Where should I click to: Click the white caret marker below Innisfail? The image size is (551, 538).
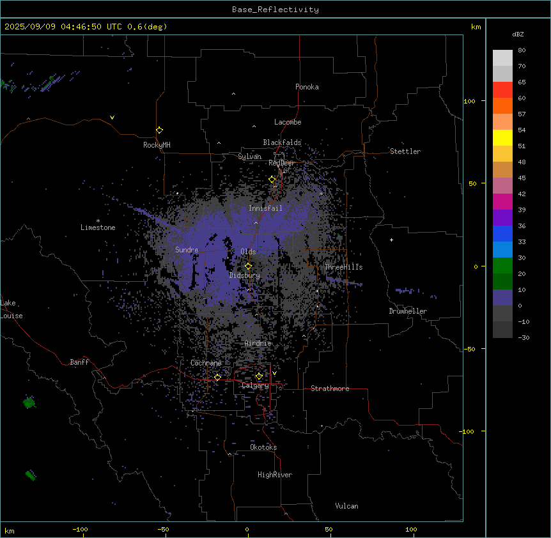[256, 222]
